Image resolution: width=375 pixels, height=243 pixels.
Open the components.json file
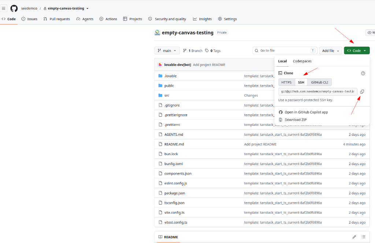click(x=178, y=173)
